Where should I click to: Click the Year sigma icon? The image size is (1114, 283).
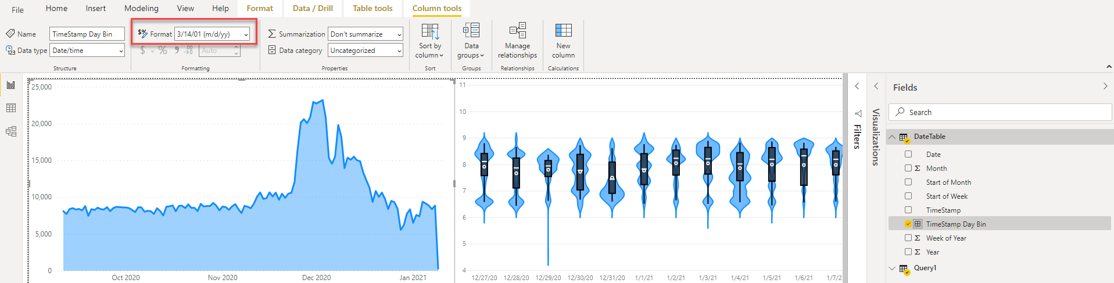tap(918, 252)
